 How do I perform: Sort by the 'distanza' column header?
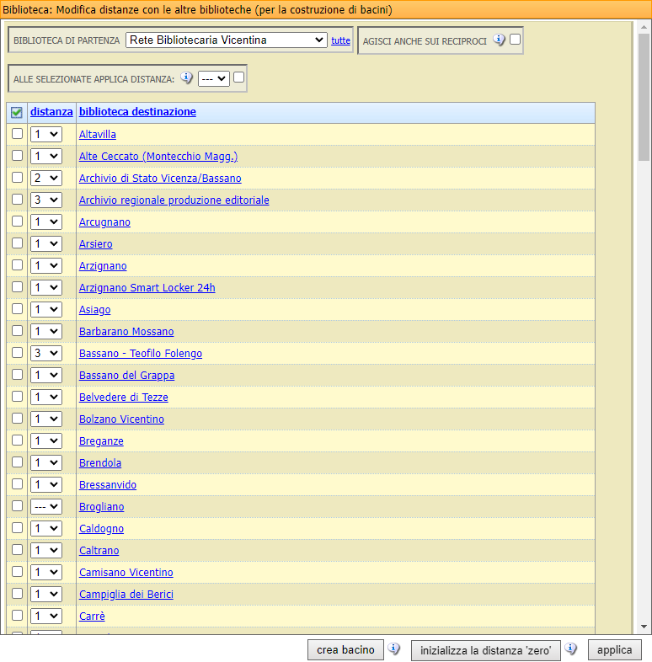click(x=51, y=112)
